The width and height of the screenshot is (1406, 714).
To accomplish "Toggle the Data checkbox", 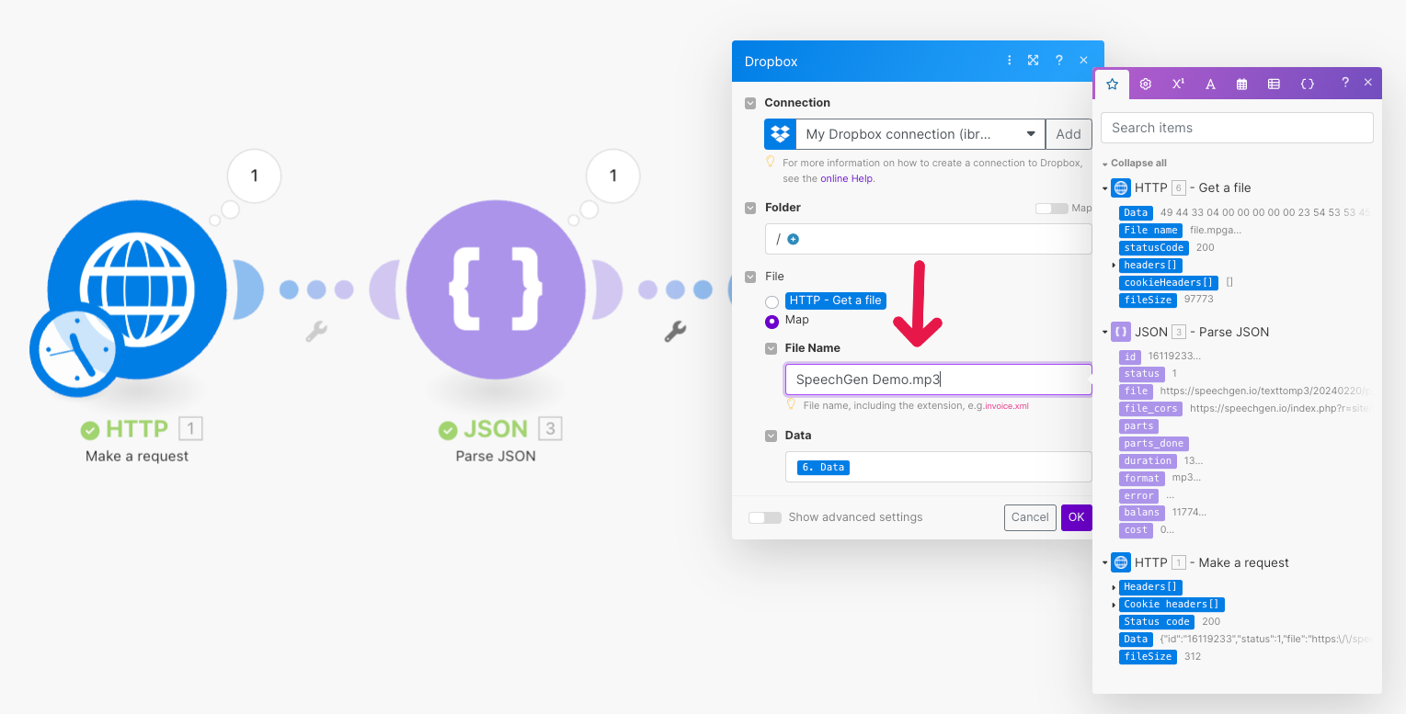I will 771,436.
